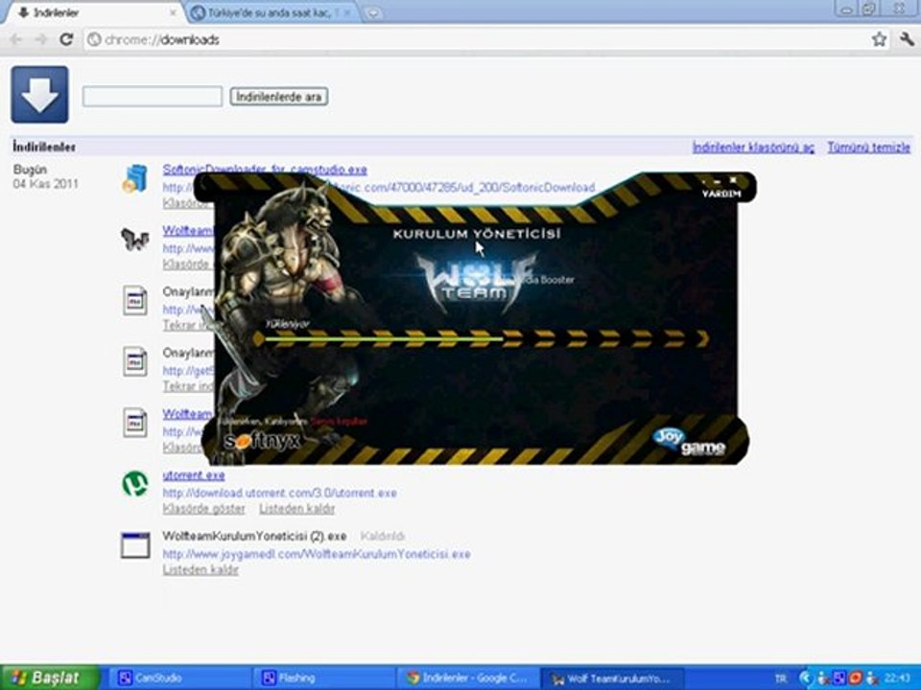Click Listeden kaldır under utorrent.exe

click(x=296, y=509)
